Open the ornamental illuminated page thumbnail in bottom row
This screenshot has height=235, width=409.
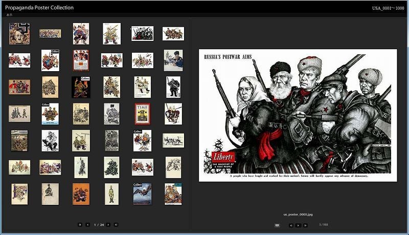pos(19,194)
